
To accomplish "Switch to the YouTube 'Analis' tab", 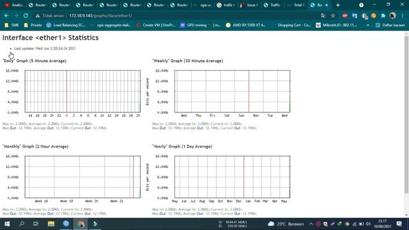I will pos(14,5).
